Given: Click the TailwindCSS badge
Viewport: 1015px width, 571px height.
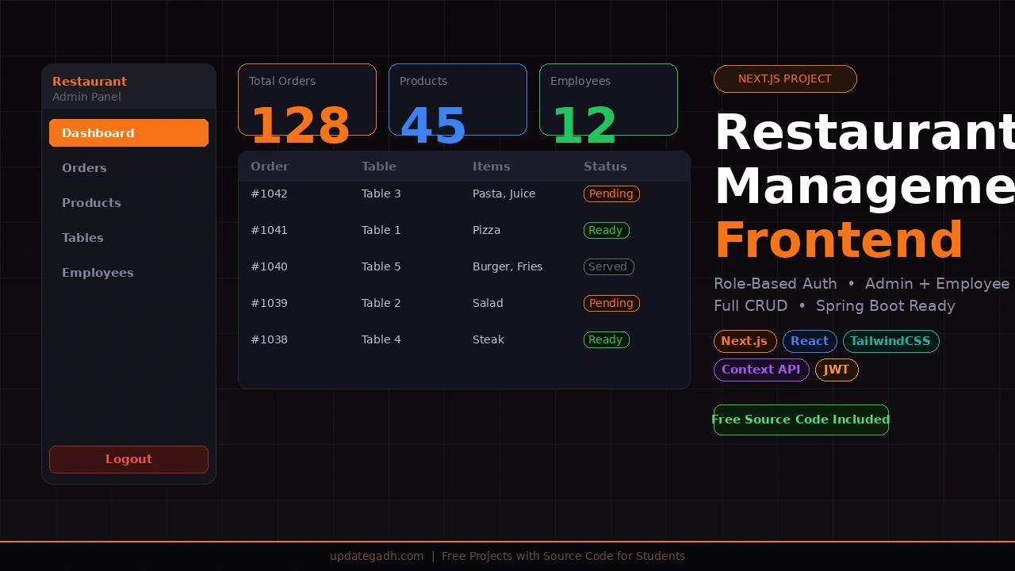Looking at the screenshot, I should pyautogui.click(x=891, y=341).
